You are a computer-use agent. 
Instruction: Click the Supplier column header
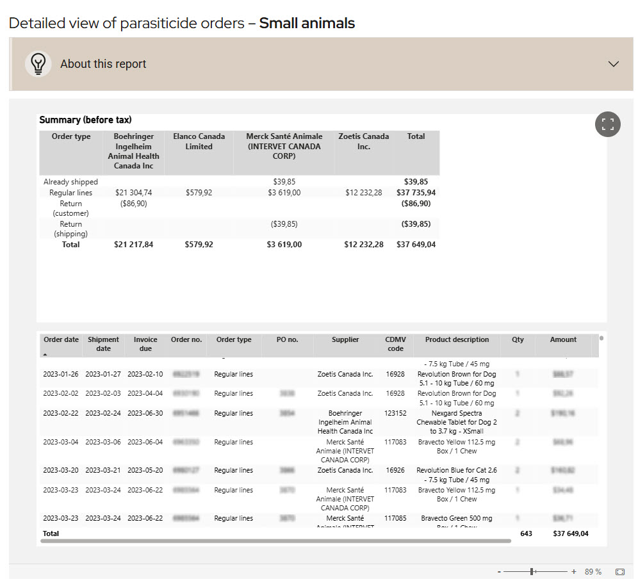point(345,340)
